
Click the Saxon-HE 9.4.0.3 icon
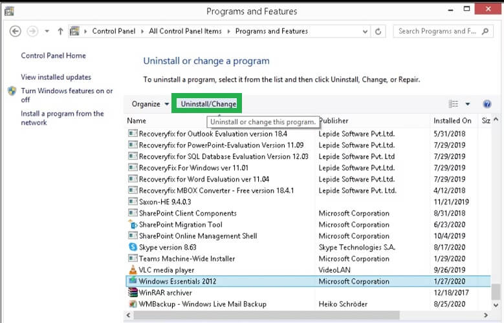coord(133,202)
